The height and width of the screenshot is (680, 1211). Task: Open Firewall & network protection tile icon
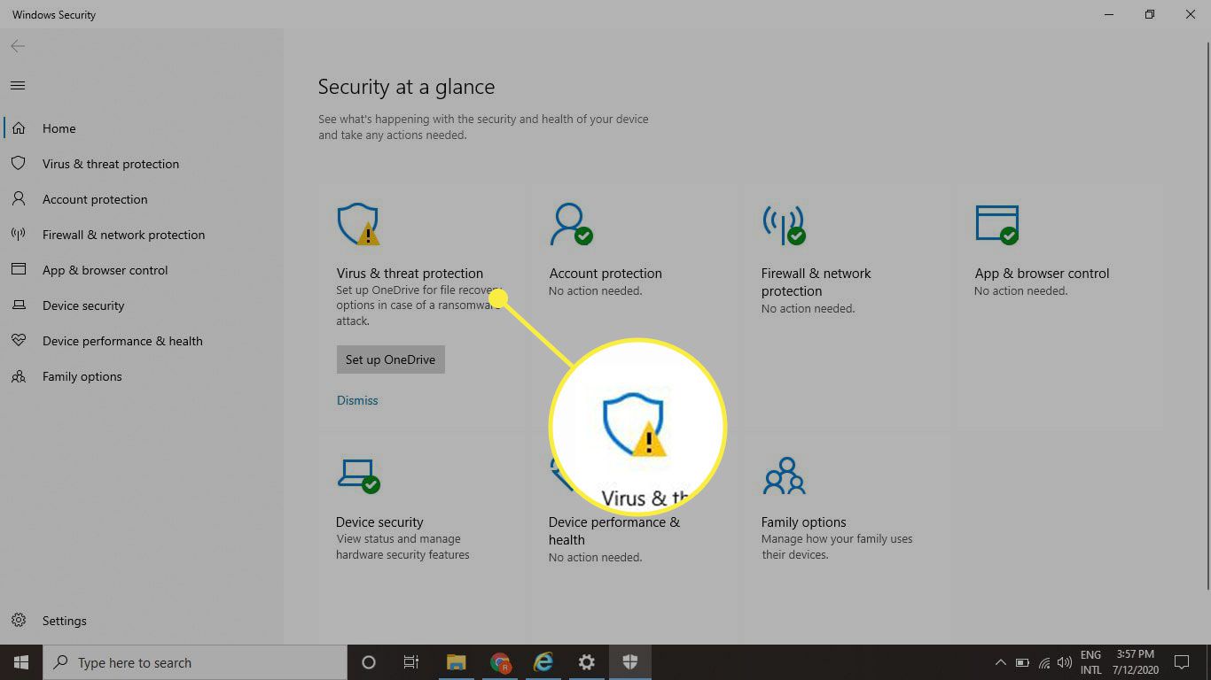784,224
